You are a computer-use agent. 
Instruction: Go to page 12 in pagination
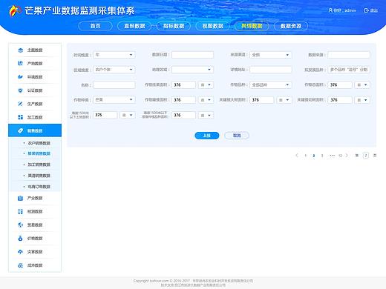(x=340, y=156)
